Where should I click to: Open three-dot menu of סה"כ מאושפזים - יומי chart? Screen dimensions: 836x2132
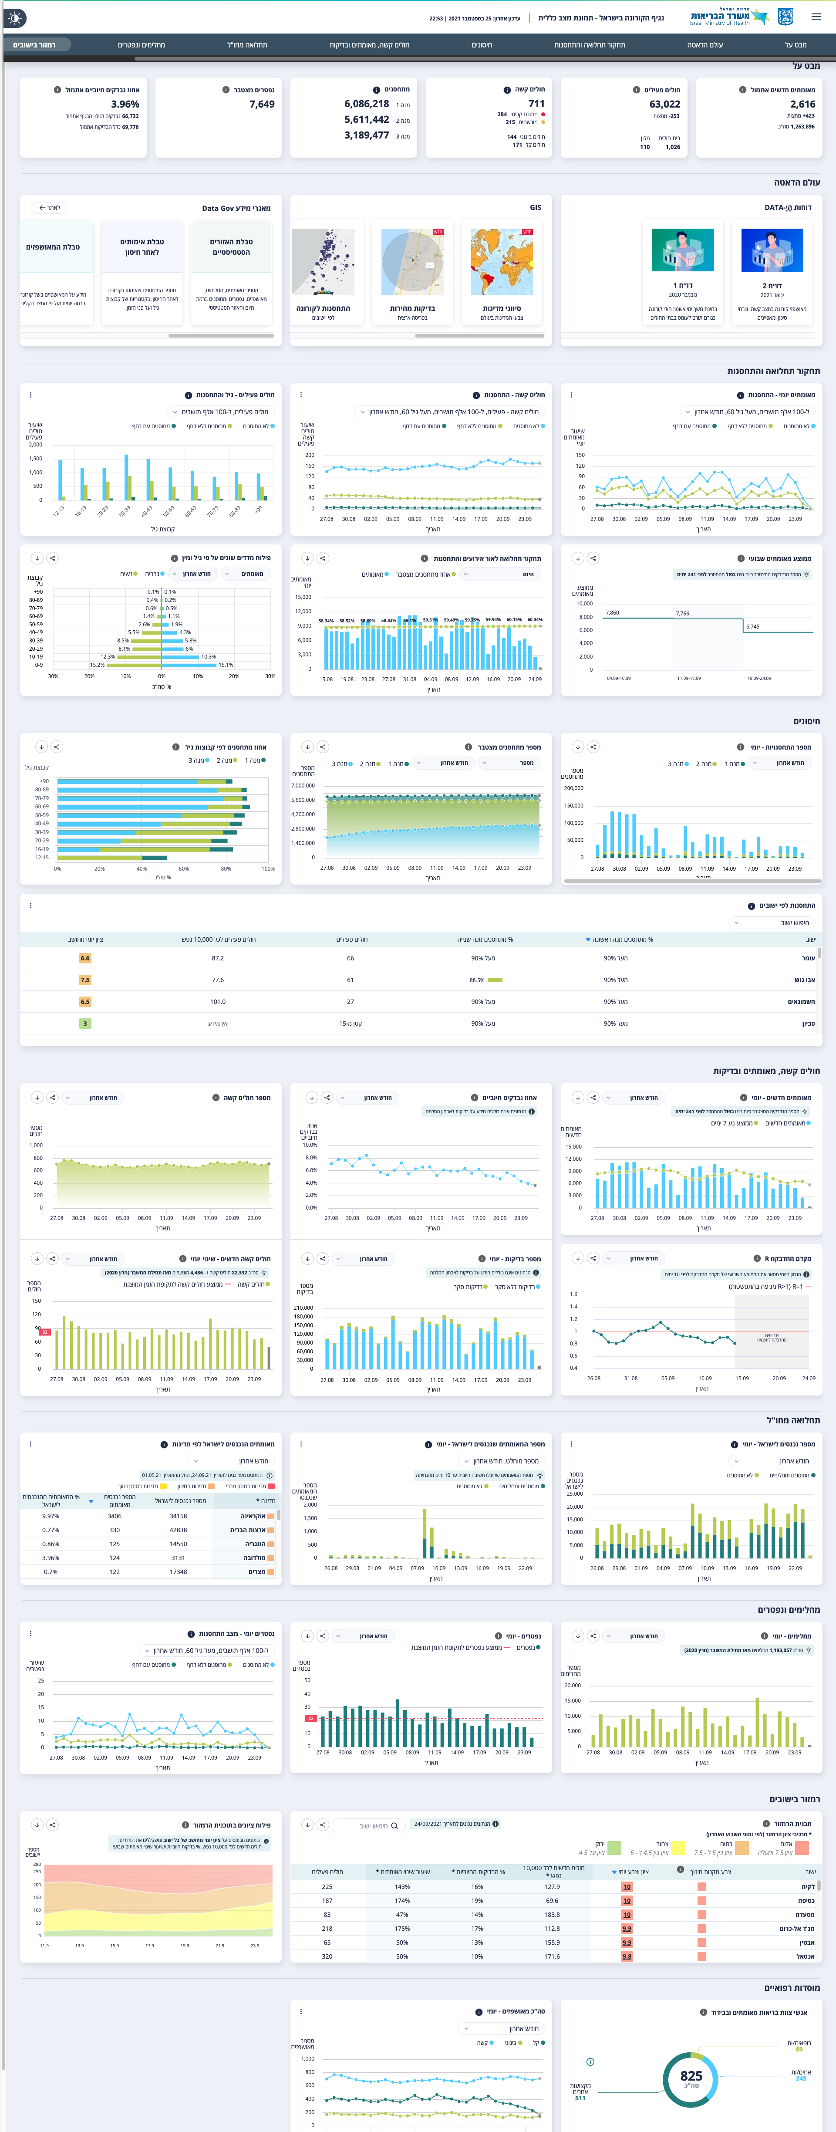(x=300, y=2011)
